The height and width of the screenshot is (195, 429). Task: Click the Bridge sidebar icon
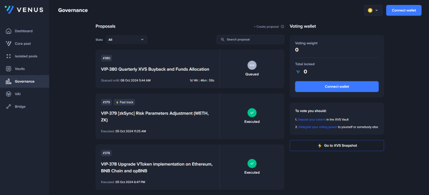click(x=8, y=106)
